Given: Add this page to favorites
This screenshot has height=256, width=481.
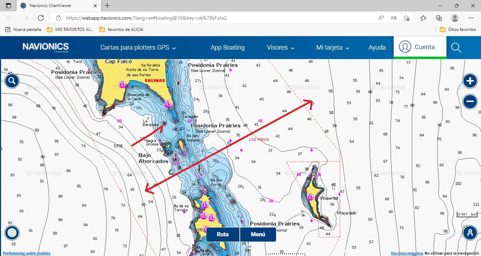Looking at the screenshot, I should [x=406, y=18].
